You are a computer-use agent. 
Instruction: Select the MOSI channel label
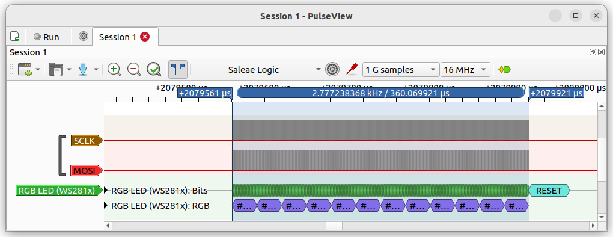(x=87, y=171)
